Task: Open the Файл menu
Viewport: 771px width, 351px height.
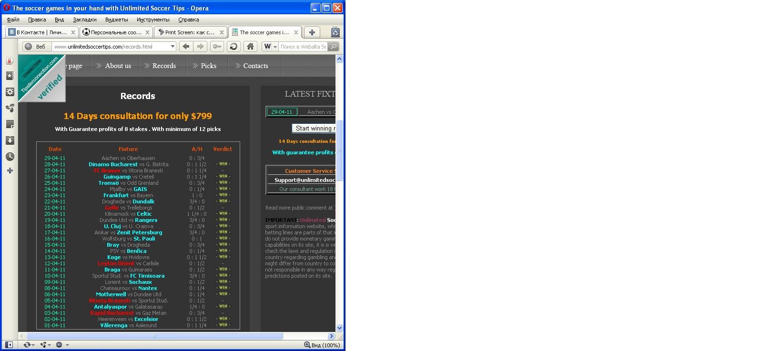Action: (x=13, y=20)
